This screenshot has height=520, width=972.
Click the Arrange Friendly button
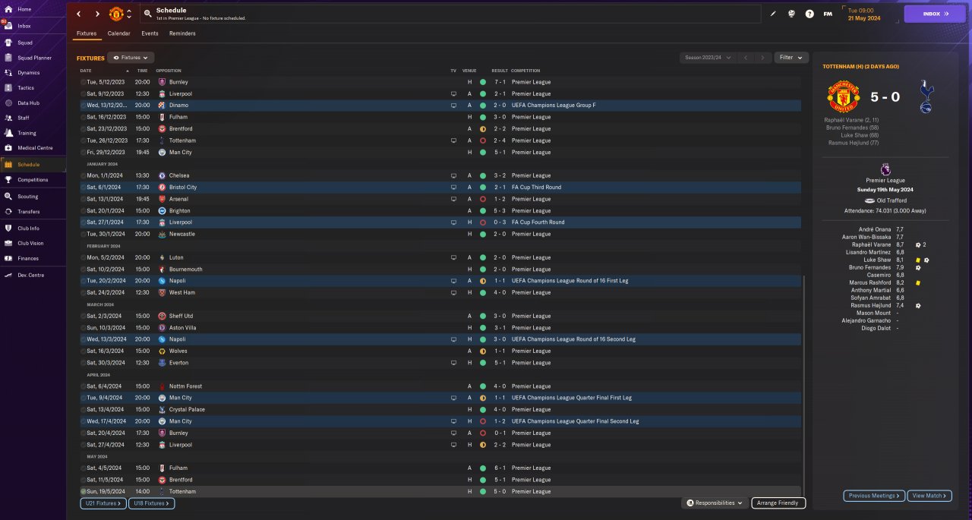coord(778,503)
